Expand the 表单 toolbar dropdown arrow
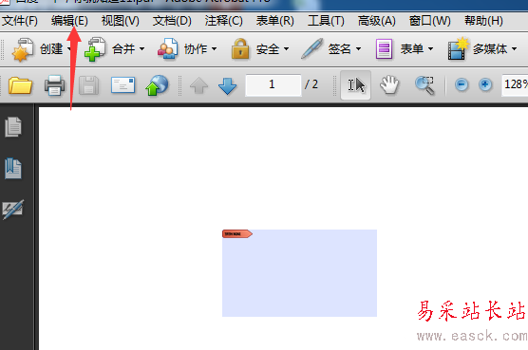The width and height of the screenshot is (528, 350). (x=430, y=49)
